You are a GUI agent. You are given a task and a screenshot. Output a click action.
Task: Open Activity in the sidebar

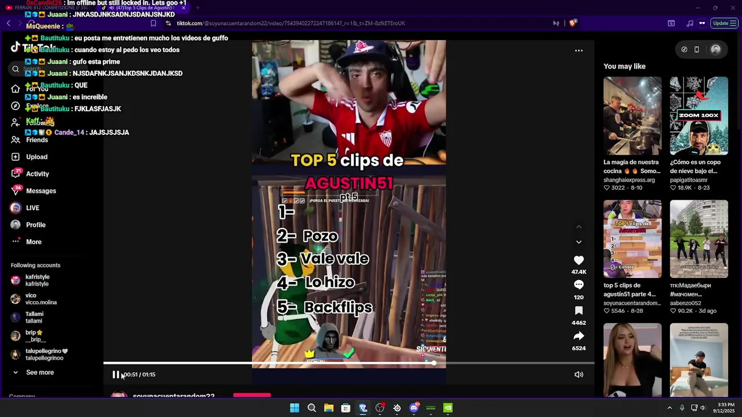38,174
